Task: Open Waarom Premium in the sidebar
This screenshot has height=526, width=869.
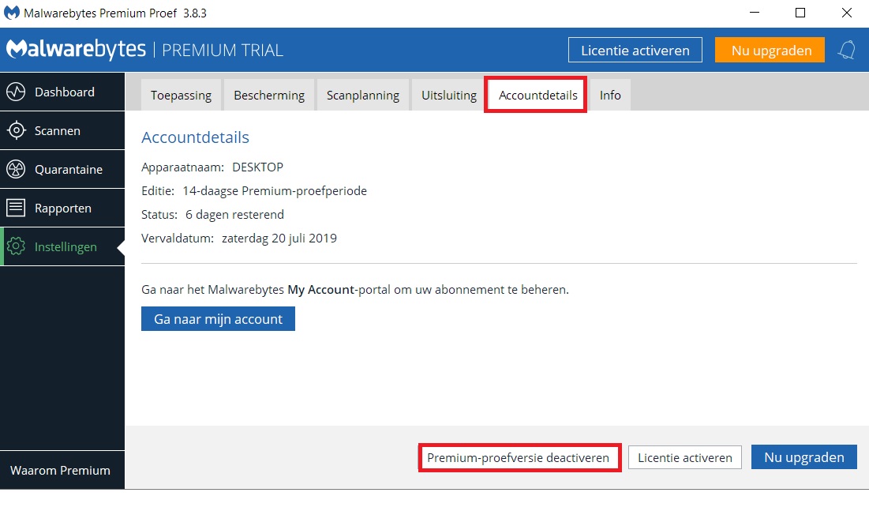Action: [61, 470]
